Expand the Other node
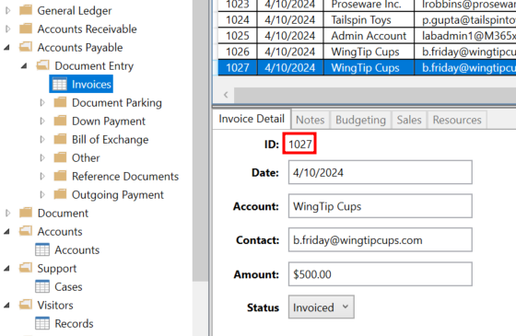 [x=42, y=157]
